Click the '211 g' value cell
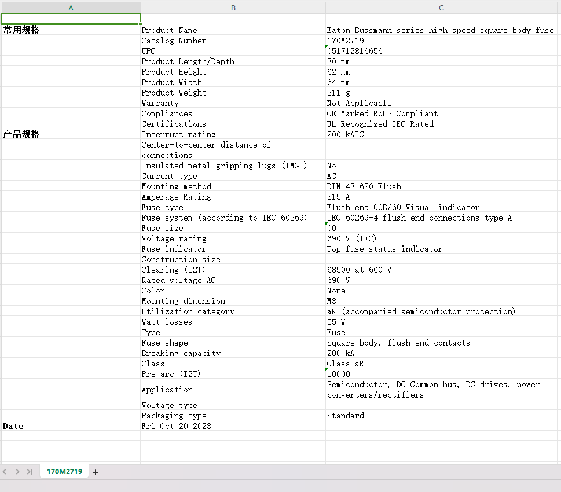This screenshot has width=561, height=492. tap(442, 92)
